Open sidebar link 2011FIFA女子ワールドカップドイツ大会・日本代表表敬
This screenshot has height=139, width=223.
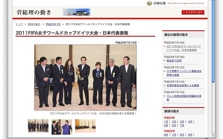(184, 48)
